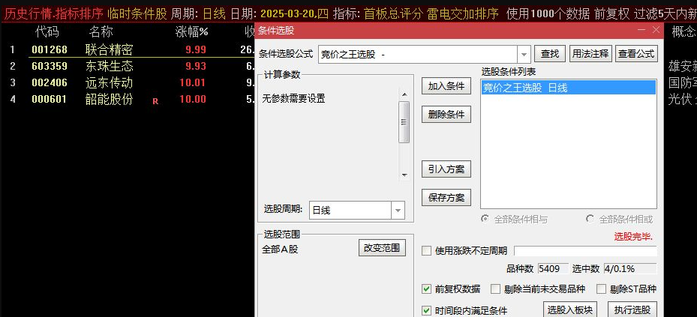The image size is (697, 317).
Task: Click 无参数需要设置 text
Action: click(294, 99)
